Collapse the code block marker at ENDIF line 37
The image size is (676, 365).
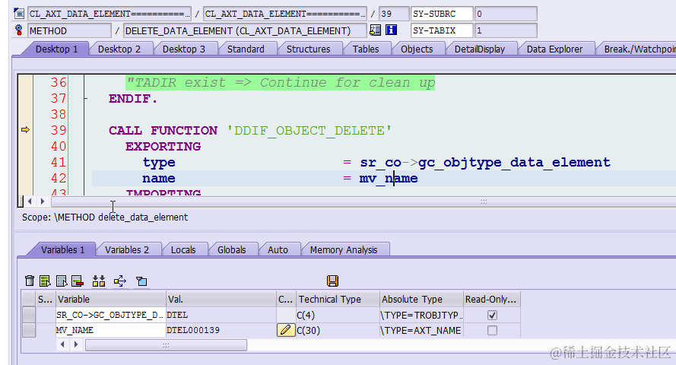click(x=86, y=99)
